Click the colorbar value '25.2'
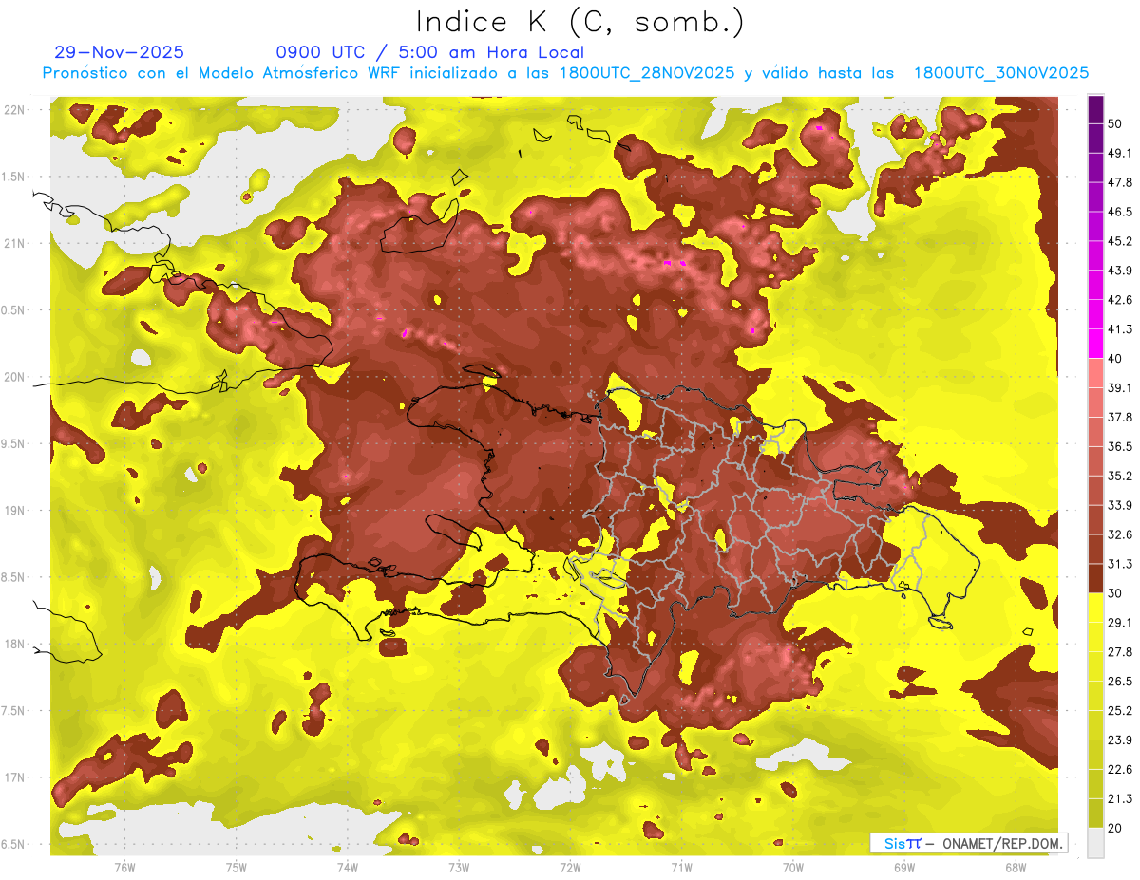The width and height of the screenshot is (1140, 880). (1120, 711)
